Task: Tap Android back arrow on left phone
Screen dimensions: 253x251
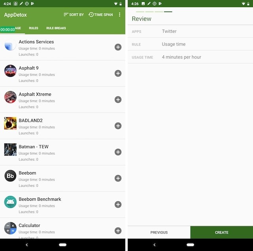Action: click(x=27, y=245)
